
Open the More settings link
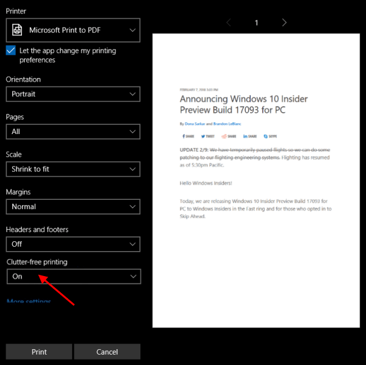pyautogui.click(x=29, y=301)
